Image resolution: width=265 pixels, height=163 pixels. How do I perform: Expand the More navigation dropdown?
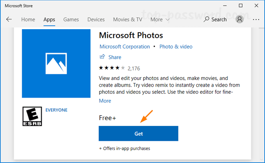click(x=160, y=19)
